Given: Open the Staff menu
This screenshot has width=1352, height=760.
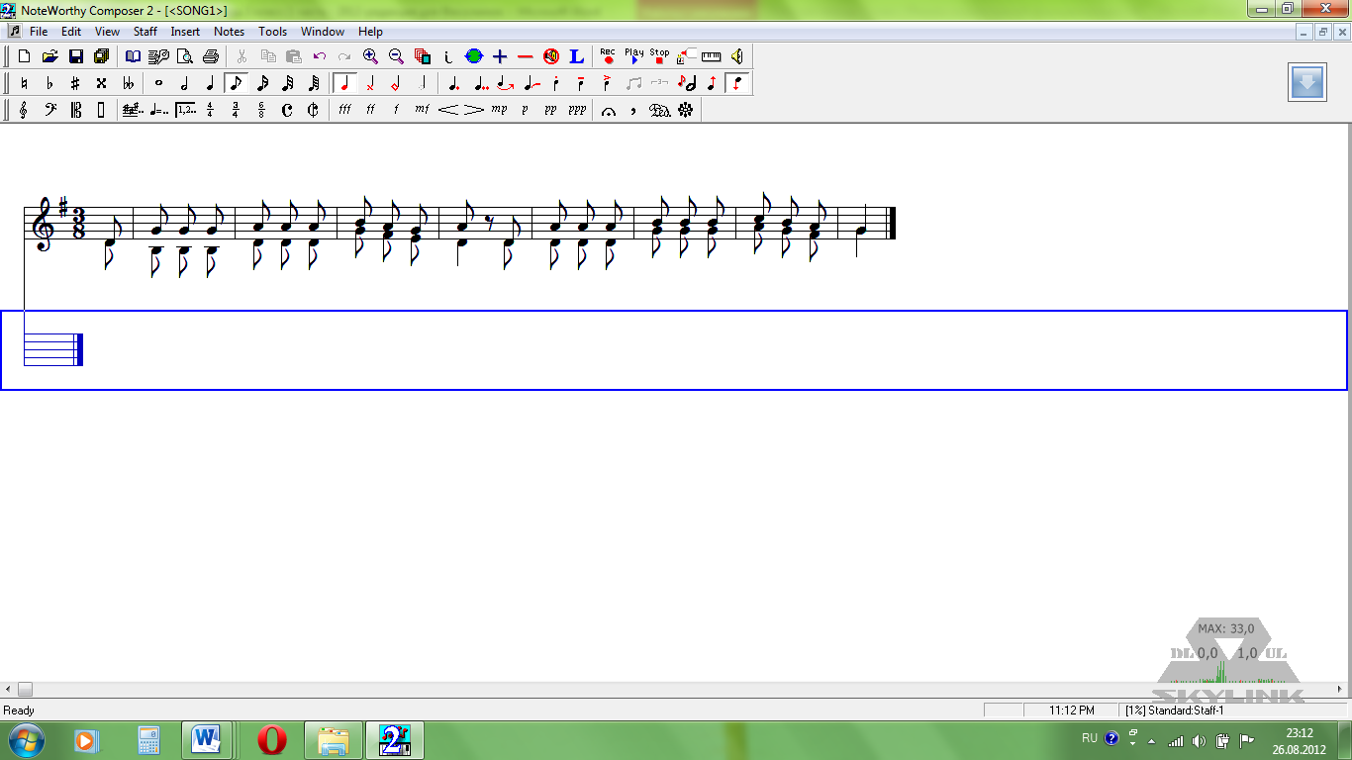Looking at the screenshot, I should pyautogui.click(x=145, y=32).
